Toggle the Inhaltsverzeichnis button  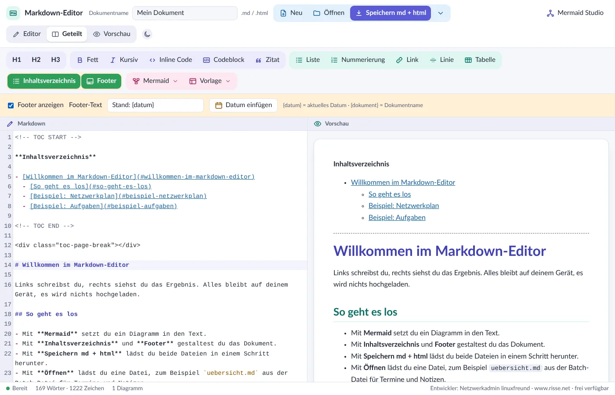click(44, 81)
